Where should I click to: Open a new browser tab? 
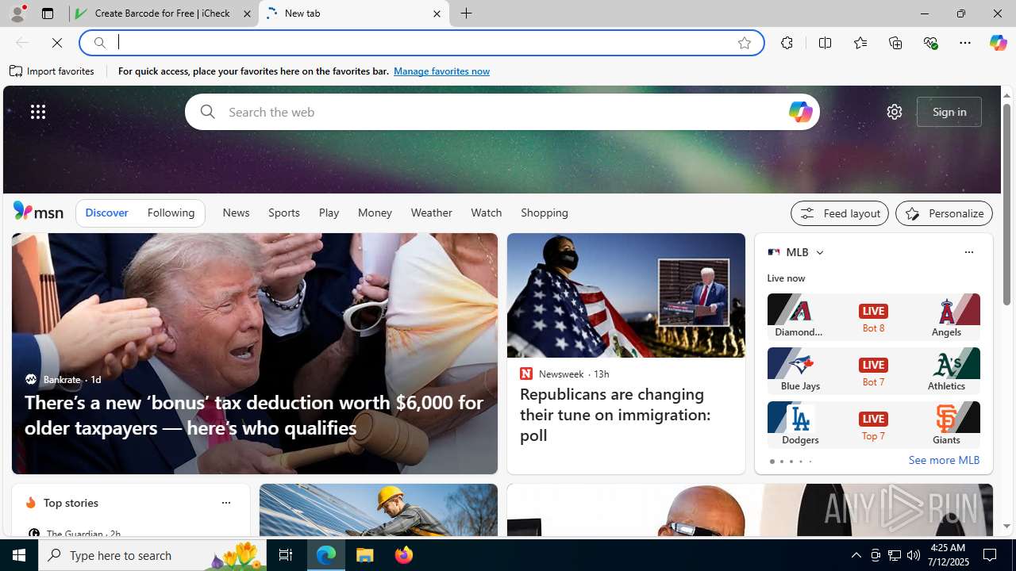pyautogui.click(x=467, y=13)
